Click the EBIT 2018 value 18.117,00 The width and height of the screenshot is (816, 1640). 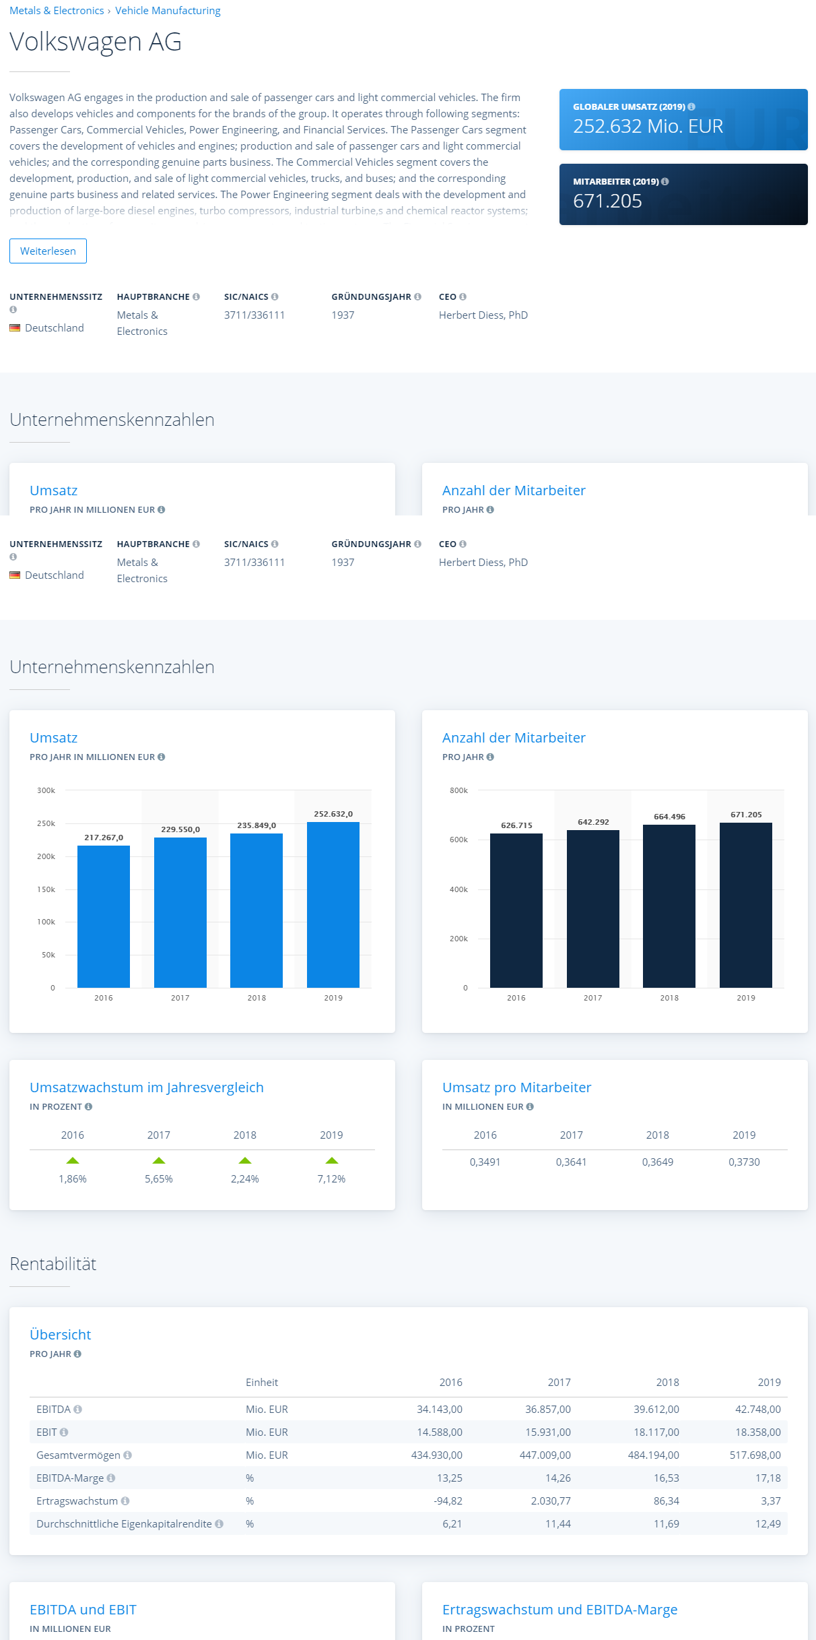point(656,1432)
